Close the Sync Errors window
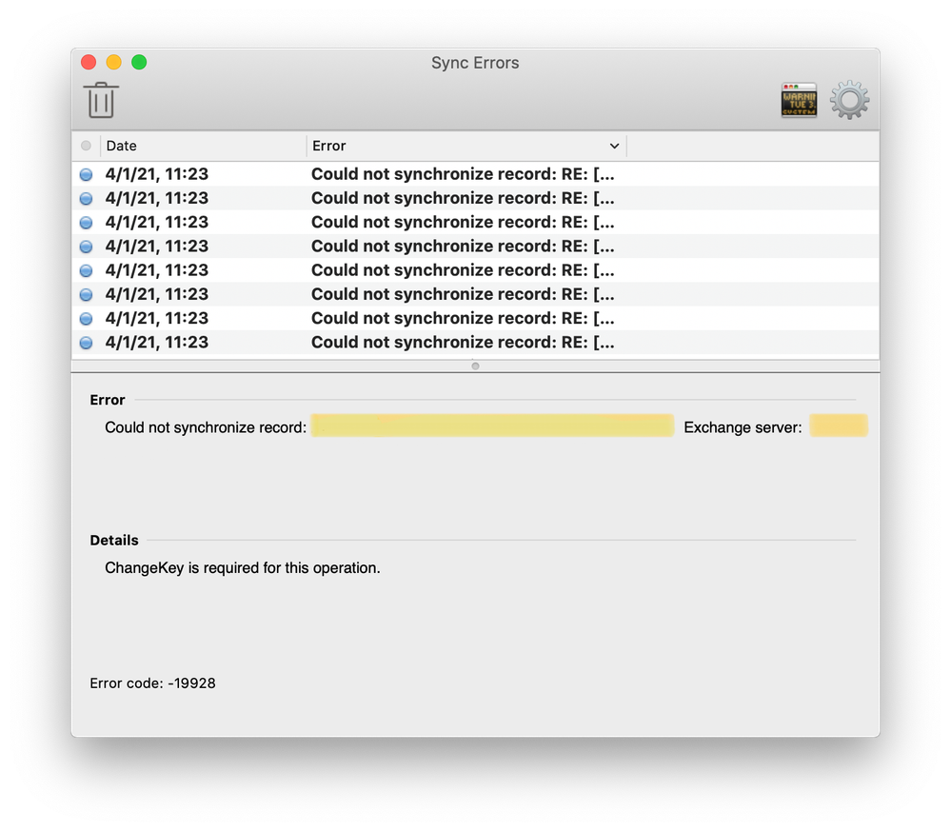The height and width of the screenshot is (831, 951). pyautogui.click(x=89, y=62)
